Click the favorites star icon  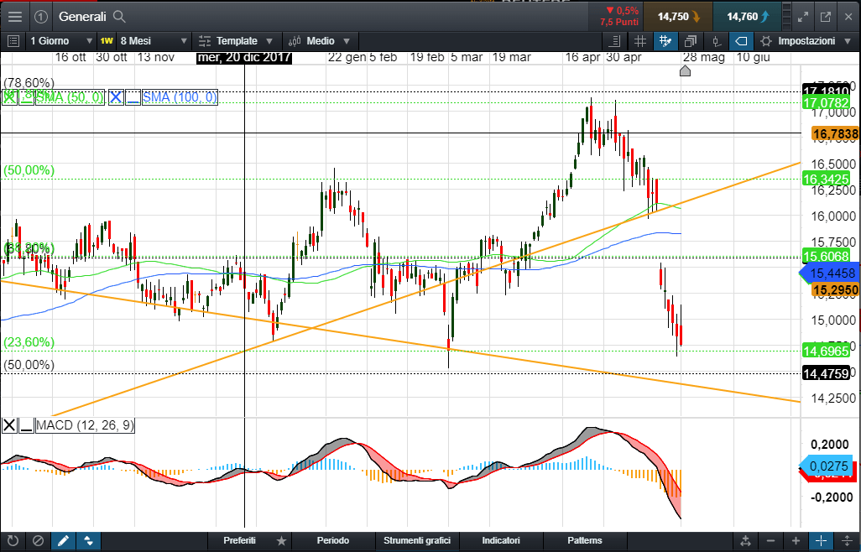coord(281,541)
